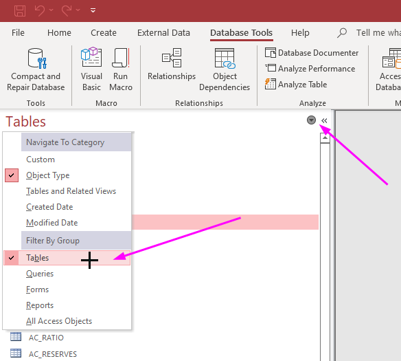Image resolution: width=401 pixels, height=361 pixels.
Task: Toggle the checked Tables filter group
Action: [x=67, y=258]
